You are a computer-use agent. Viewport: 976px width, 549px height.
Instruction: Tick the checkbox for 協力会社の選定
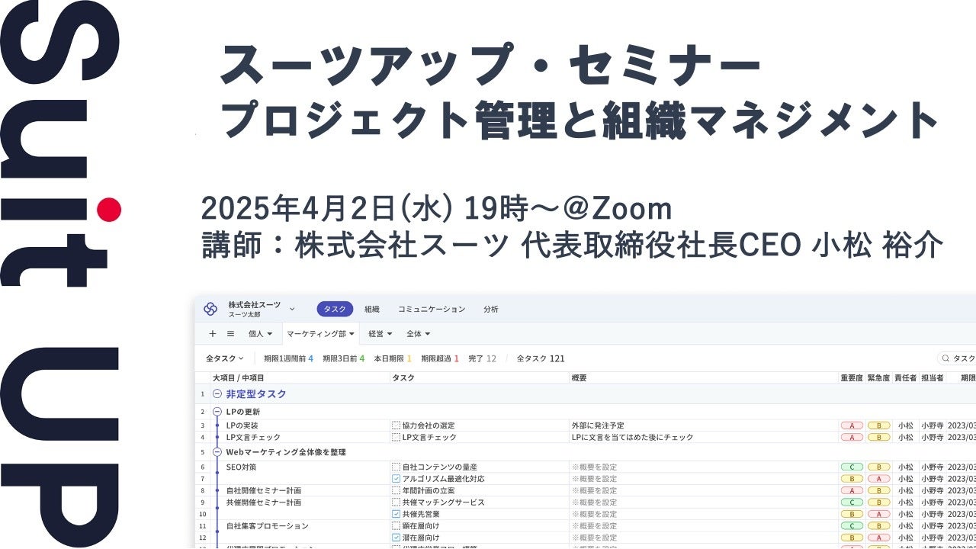396,425
